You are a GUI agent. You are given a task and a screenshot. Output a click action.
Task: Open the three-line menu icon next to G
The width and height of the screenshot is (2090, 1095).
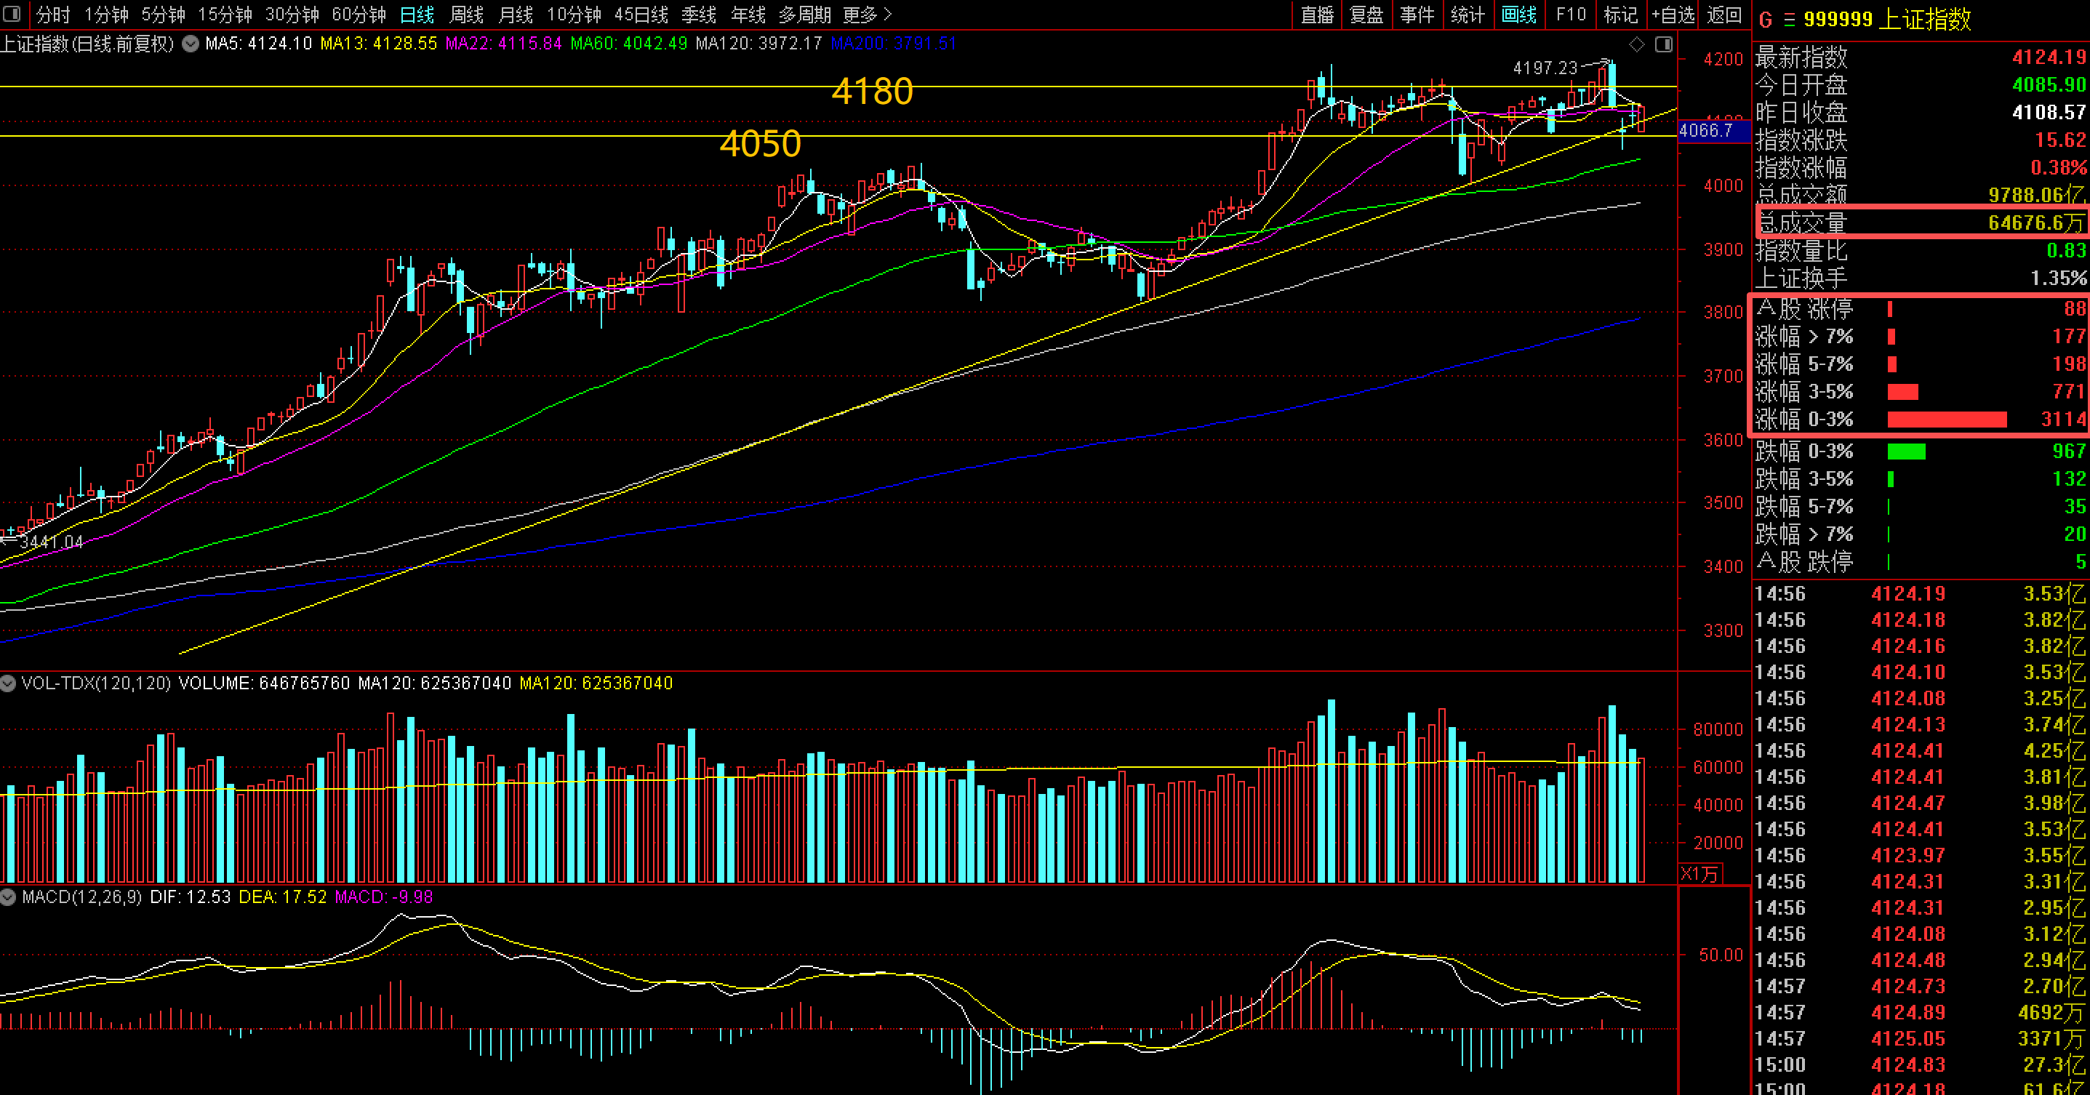[1789, 20]
